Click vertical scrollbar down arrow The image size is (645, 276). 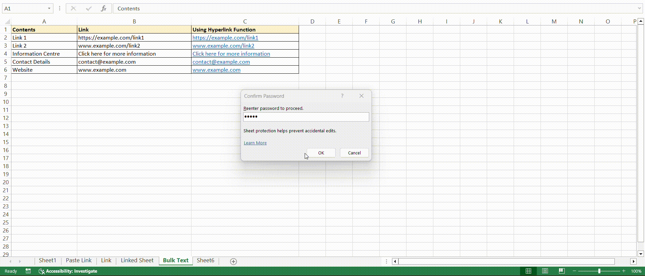[x=641, y=254]
